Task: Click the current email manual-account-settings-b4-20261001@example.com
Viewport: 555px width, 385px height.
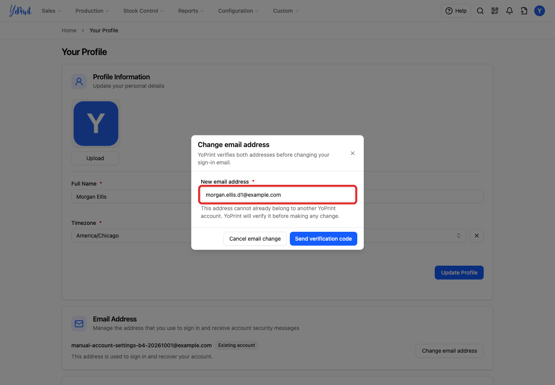Action: tap(141, 345)
